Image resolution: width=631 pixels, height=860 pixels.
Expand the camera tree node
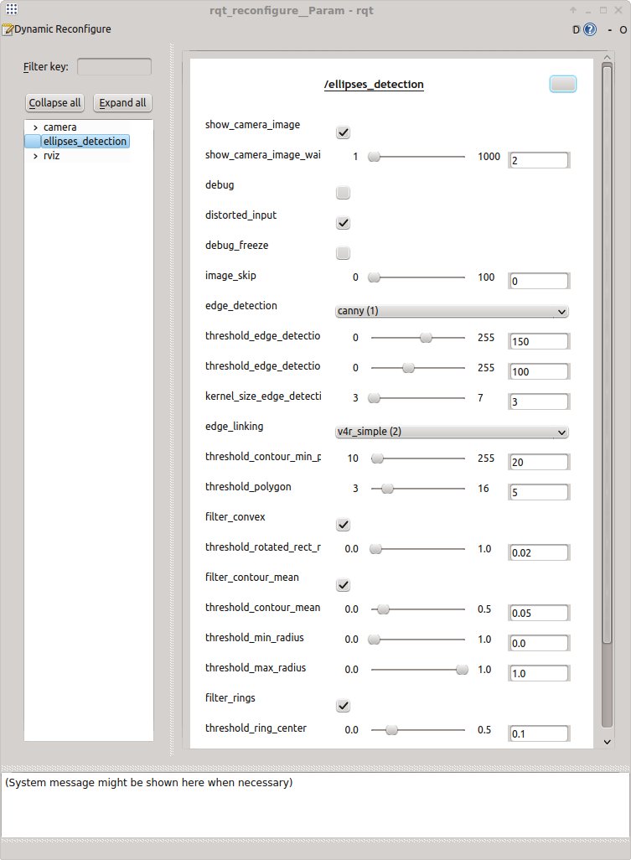pos(35,127)
